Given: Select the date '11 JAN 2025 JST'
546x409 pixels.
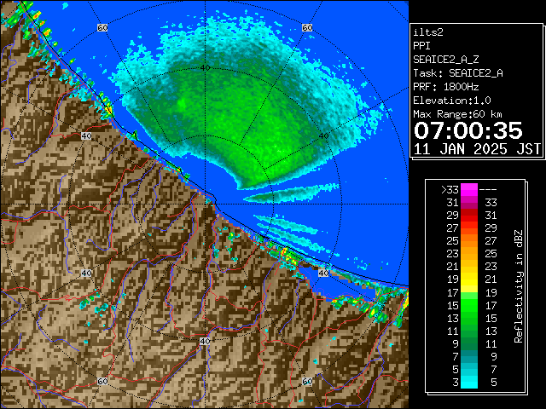Looking at the screenshot, I should click(x=477, y=149).
